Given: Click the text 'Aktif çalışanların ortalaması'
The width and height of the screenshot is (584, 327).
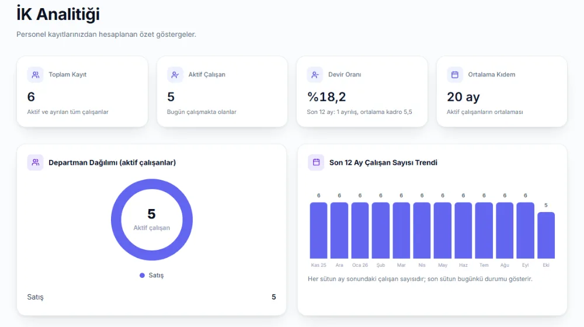Looking at the screenshot, I should [485, 112].
